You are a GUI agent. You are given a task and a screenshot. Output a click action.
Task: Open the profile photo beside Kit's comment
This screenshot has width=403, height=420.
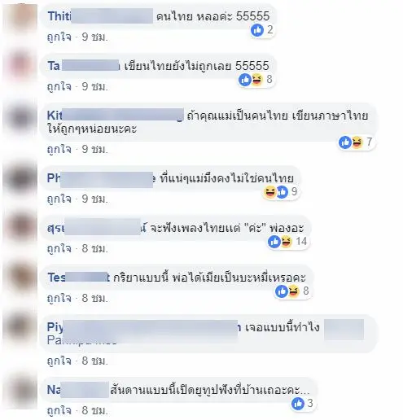21,119
